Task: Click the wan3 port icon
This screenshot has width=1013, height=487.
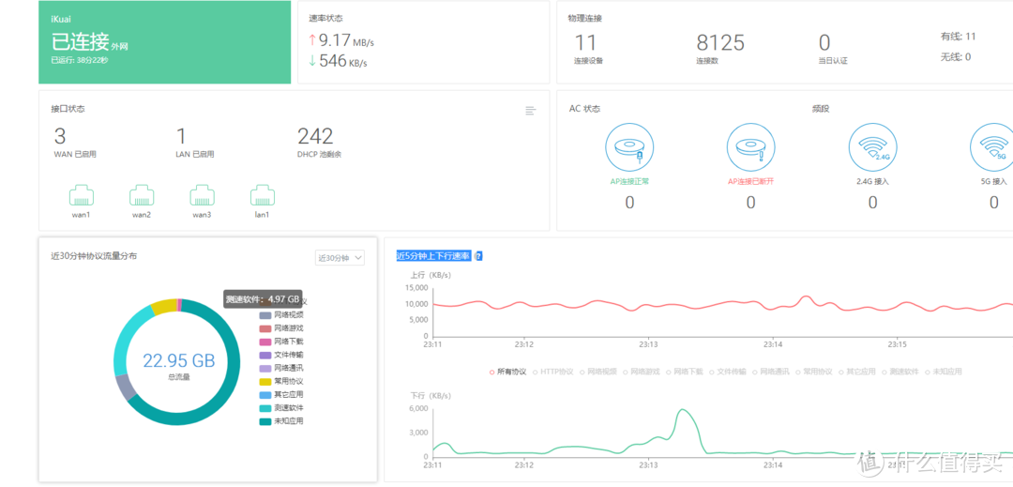Action: pos(202,196)
